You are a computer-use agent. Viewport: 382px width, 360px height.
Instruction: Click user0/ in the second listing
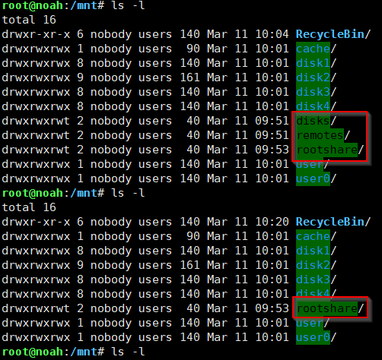pos(316,337)
